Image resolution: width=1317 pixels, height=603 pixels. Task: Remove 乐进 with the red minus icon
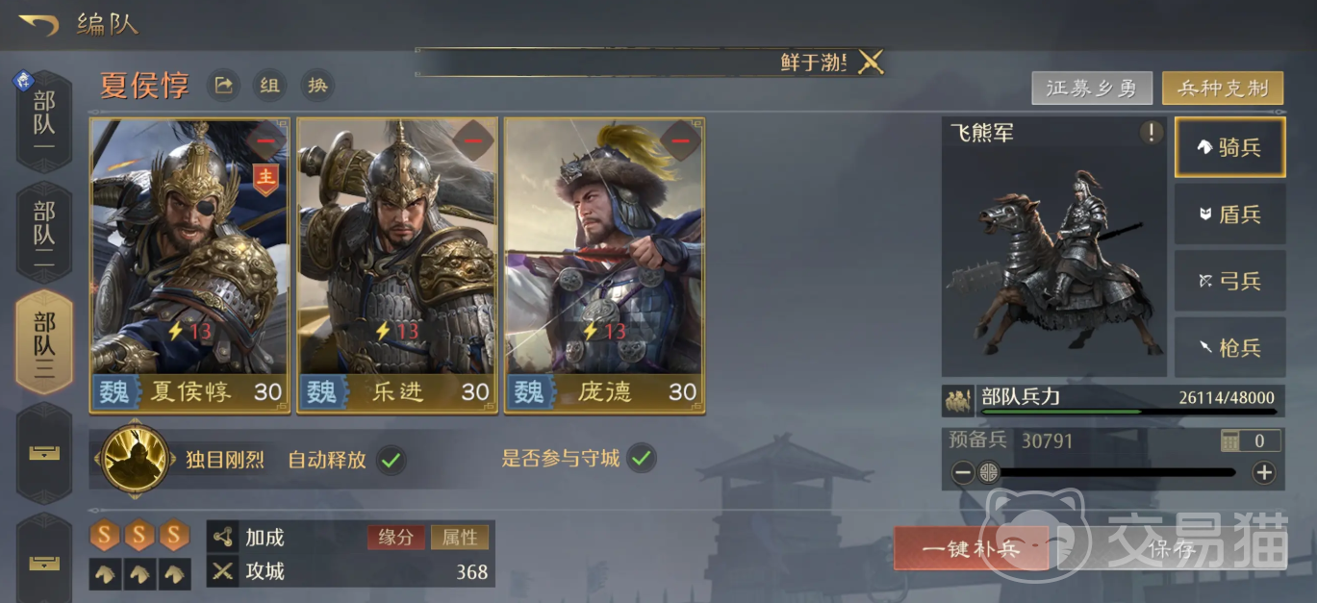473,141
